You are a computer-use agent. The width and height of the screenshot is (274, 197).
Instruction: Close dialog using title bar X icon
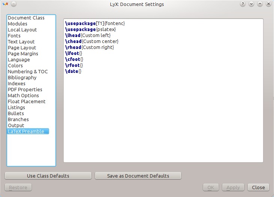click(x=269, y=4)
